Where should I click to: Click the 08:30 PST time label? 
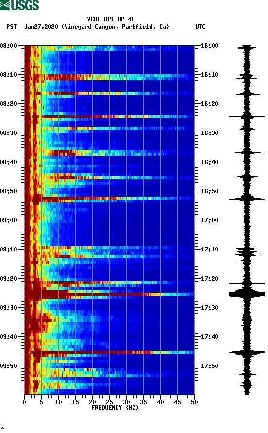click(x=8, y=133)
